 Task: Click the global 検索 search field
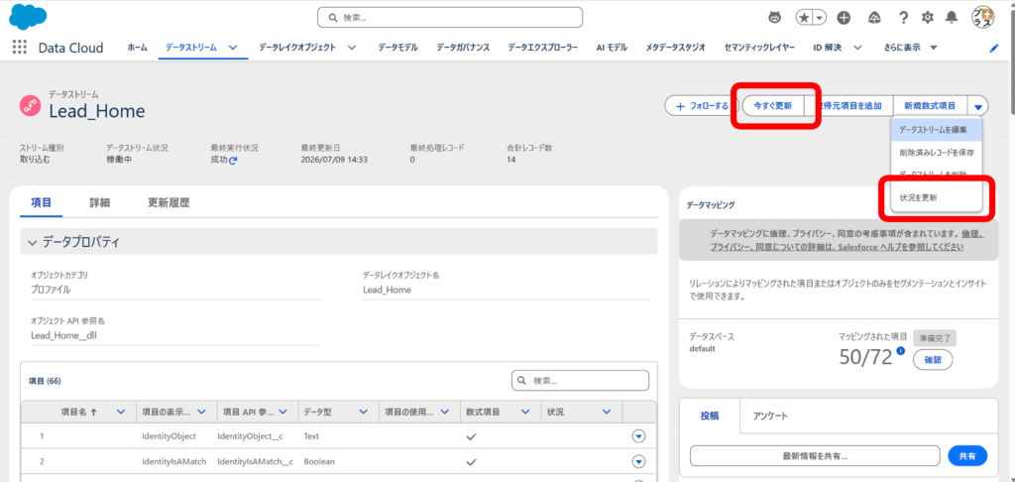tap(450, 18)
